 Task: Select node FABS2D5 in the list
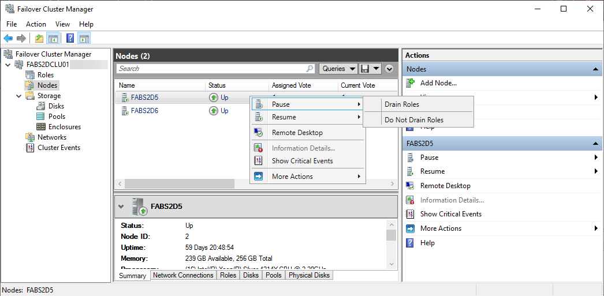[144, 98]
